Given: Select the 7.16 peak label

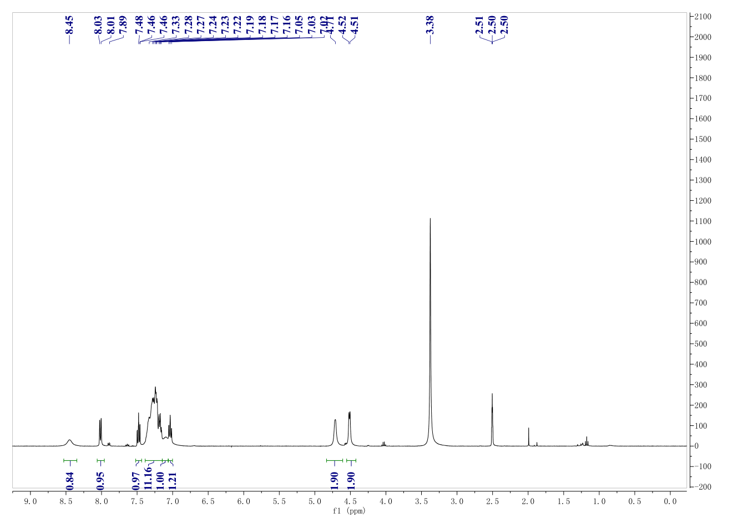Looking at the screenshot, I should coord(287,24).
